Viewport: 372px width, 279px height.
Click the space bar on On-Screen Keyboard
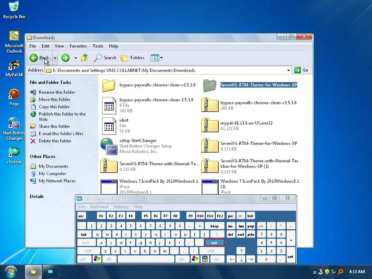coord(146,259)
